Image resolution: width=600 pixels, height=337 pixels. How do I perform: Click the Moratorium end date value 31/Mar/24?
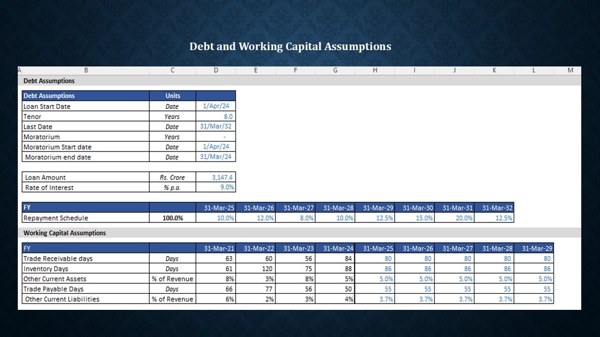click(216, 157)
